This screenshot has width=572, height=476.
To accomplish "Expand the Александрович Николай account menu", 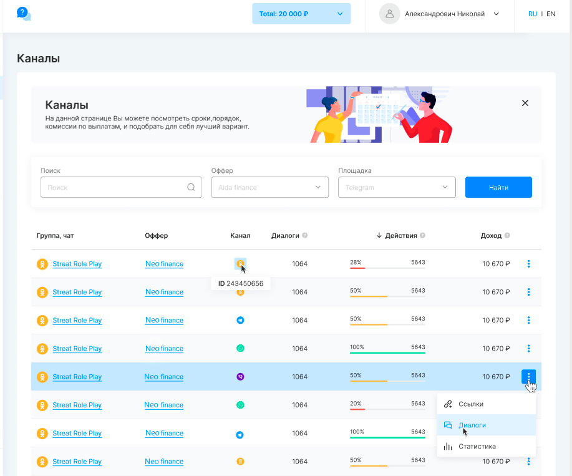I will click(x=496, y=14).
